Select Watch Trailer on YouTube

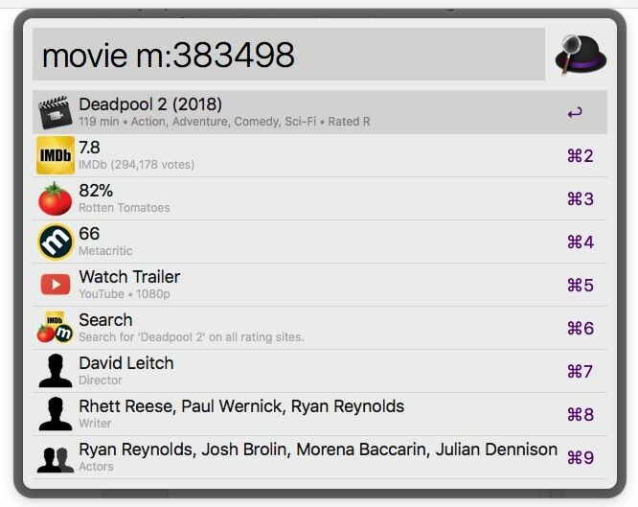[x=319, y=285]
